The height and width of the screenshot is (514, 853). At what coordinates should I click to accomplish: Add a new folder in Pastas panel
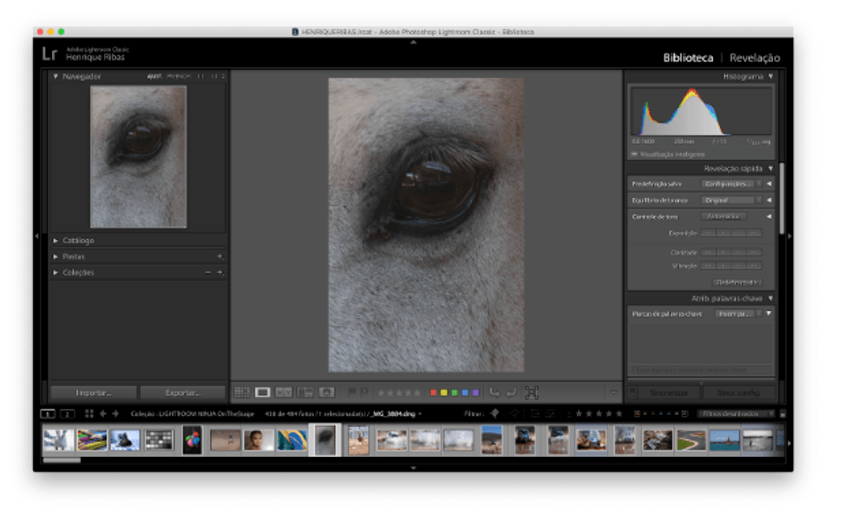pyautogui.click(x=220, y=257)
